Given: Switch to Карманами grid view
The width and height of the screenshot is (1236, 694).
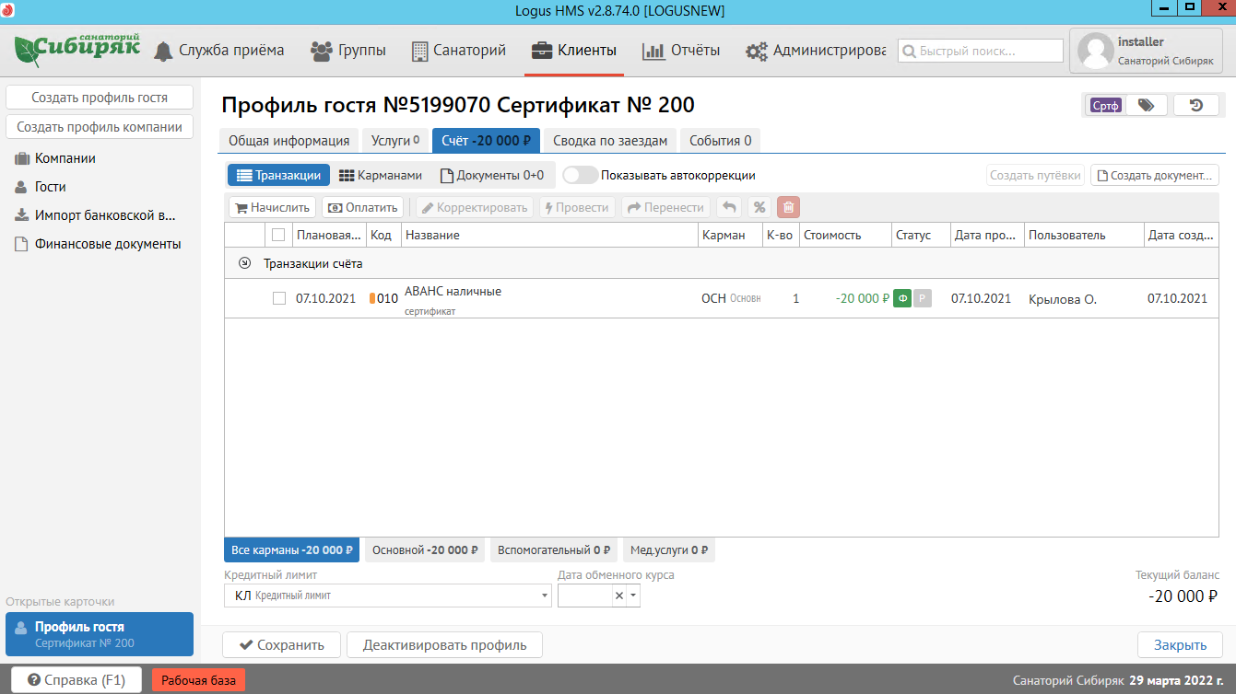Looking at the screenshot, I should 381,175.
